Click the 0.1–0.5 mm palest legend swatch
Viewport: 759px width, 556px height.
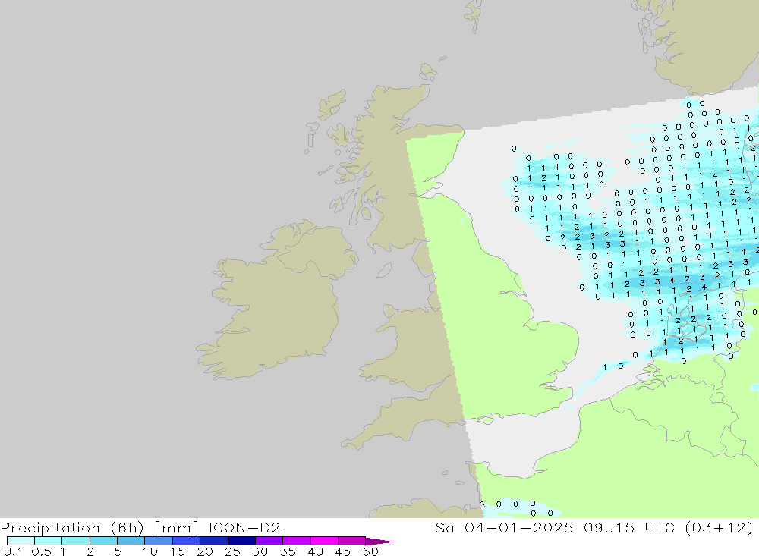(x=20, y=541)
